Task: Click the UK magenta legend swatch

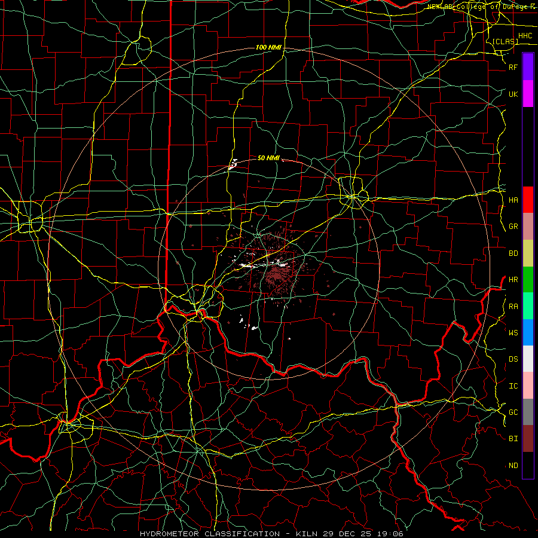Action: pos(528,94)
